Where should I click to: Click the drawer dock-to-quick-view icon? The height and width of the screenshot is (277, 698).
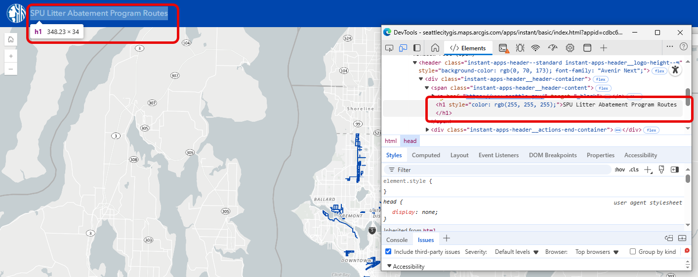(669, 238)
